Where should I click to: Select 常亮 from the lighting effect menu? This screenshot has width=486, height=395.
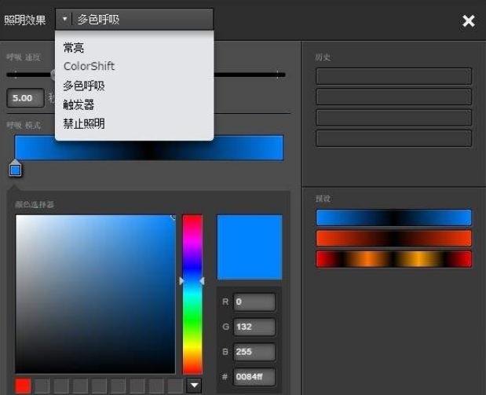(x=74, y=47)
